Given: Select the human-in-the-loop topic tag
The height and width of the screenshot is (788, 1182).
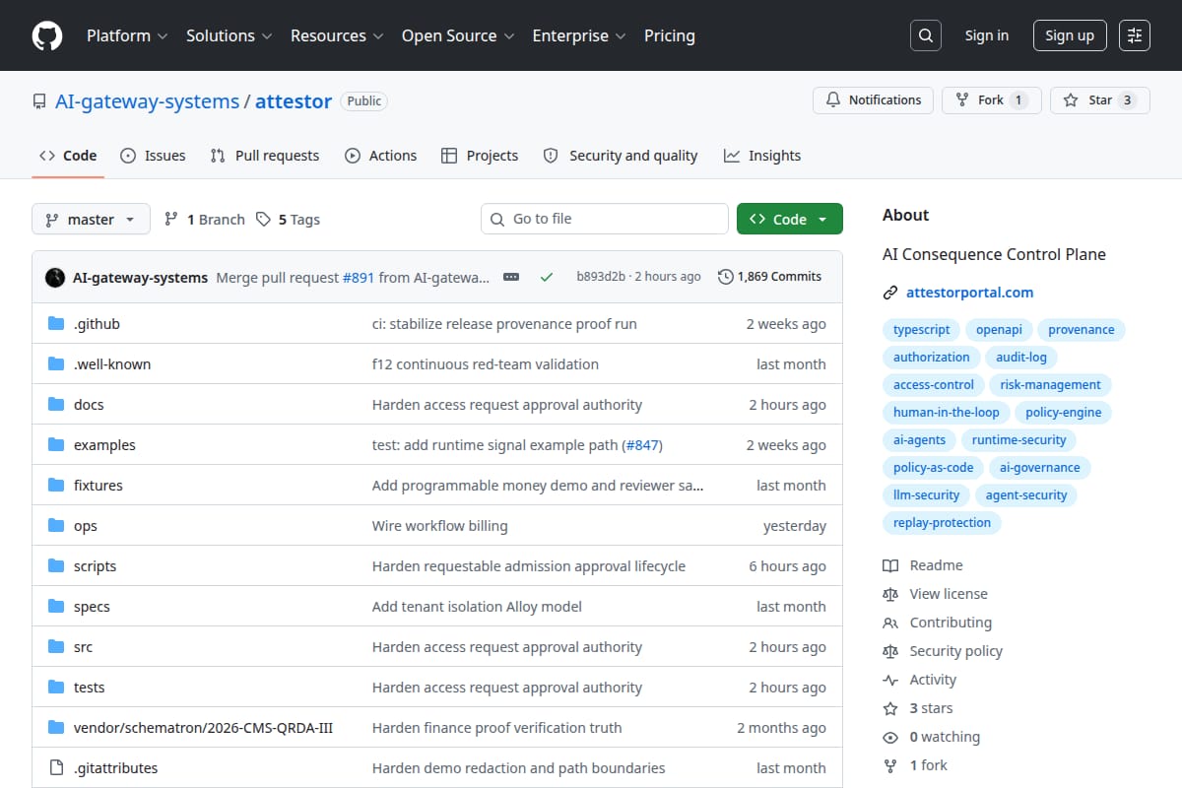Looking at the screenshot, I should [x=946, y=413].
